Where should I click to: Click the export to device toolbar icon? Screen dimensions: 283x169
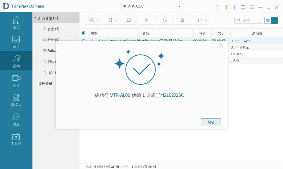[x=110, y=20]
